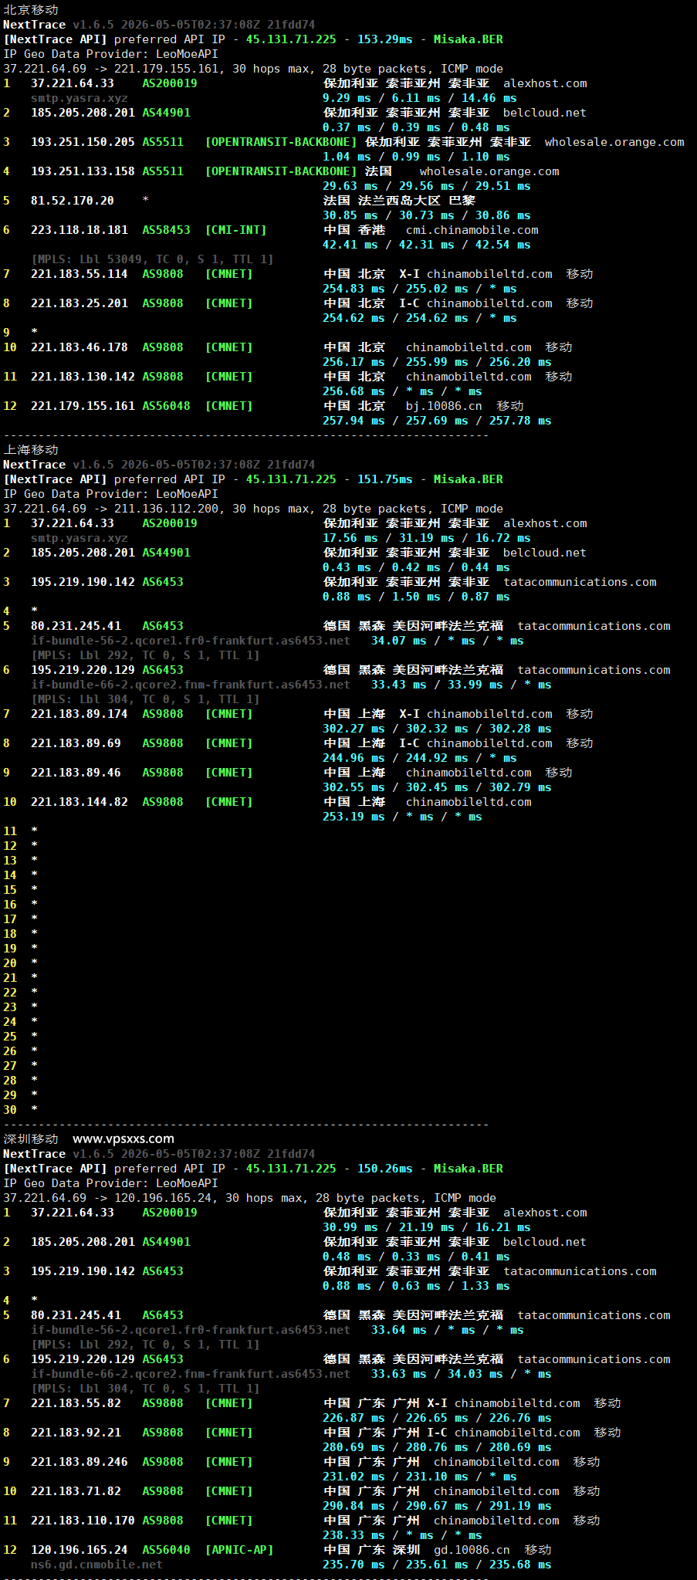This screenshot has width=697, height=1580.
Task: Click the 深圳移动 section heading
Action: point(31,1139)
